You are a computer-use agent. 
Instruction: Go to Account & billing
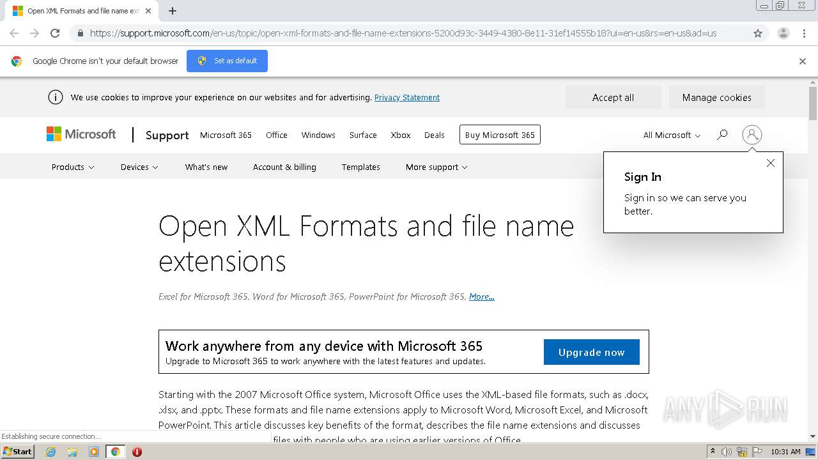(284, 167)
